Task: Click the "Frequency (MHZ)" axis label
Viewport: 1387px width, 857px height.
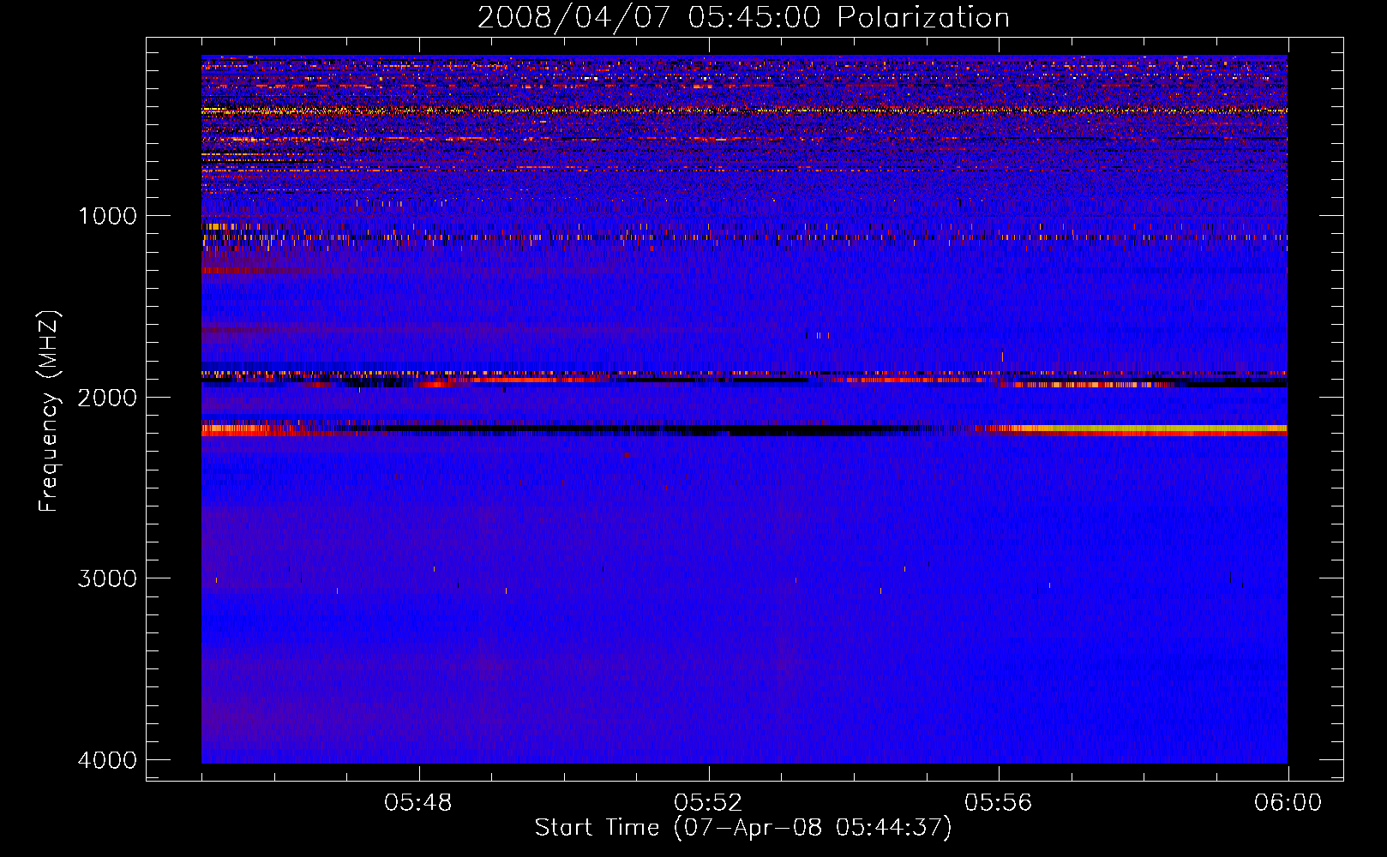Action: click(50, 411)
